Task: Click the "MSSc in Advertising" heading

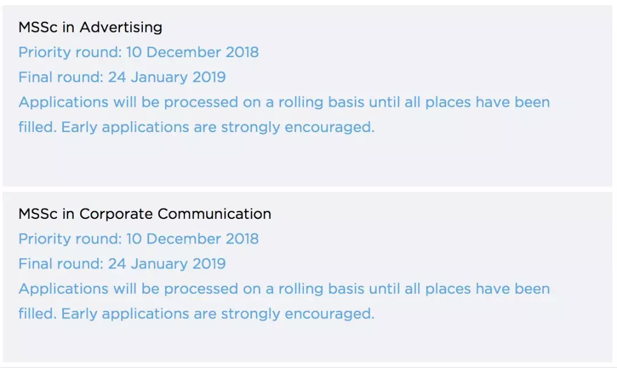Action: (90, 27)
